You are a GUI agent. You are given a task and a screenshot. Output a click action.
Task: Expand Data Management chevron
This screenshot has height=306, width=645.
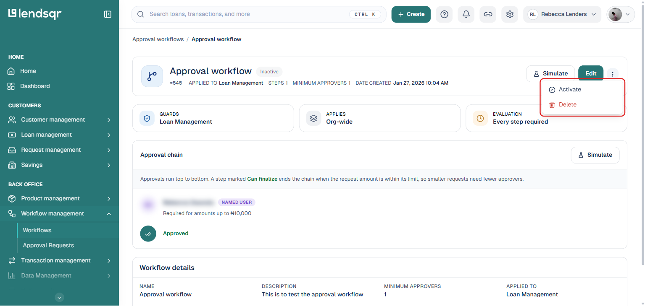(x=109, y=276)
